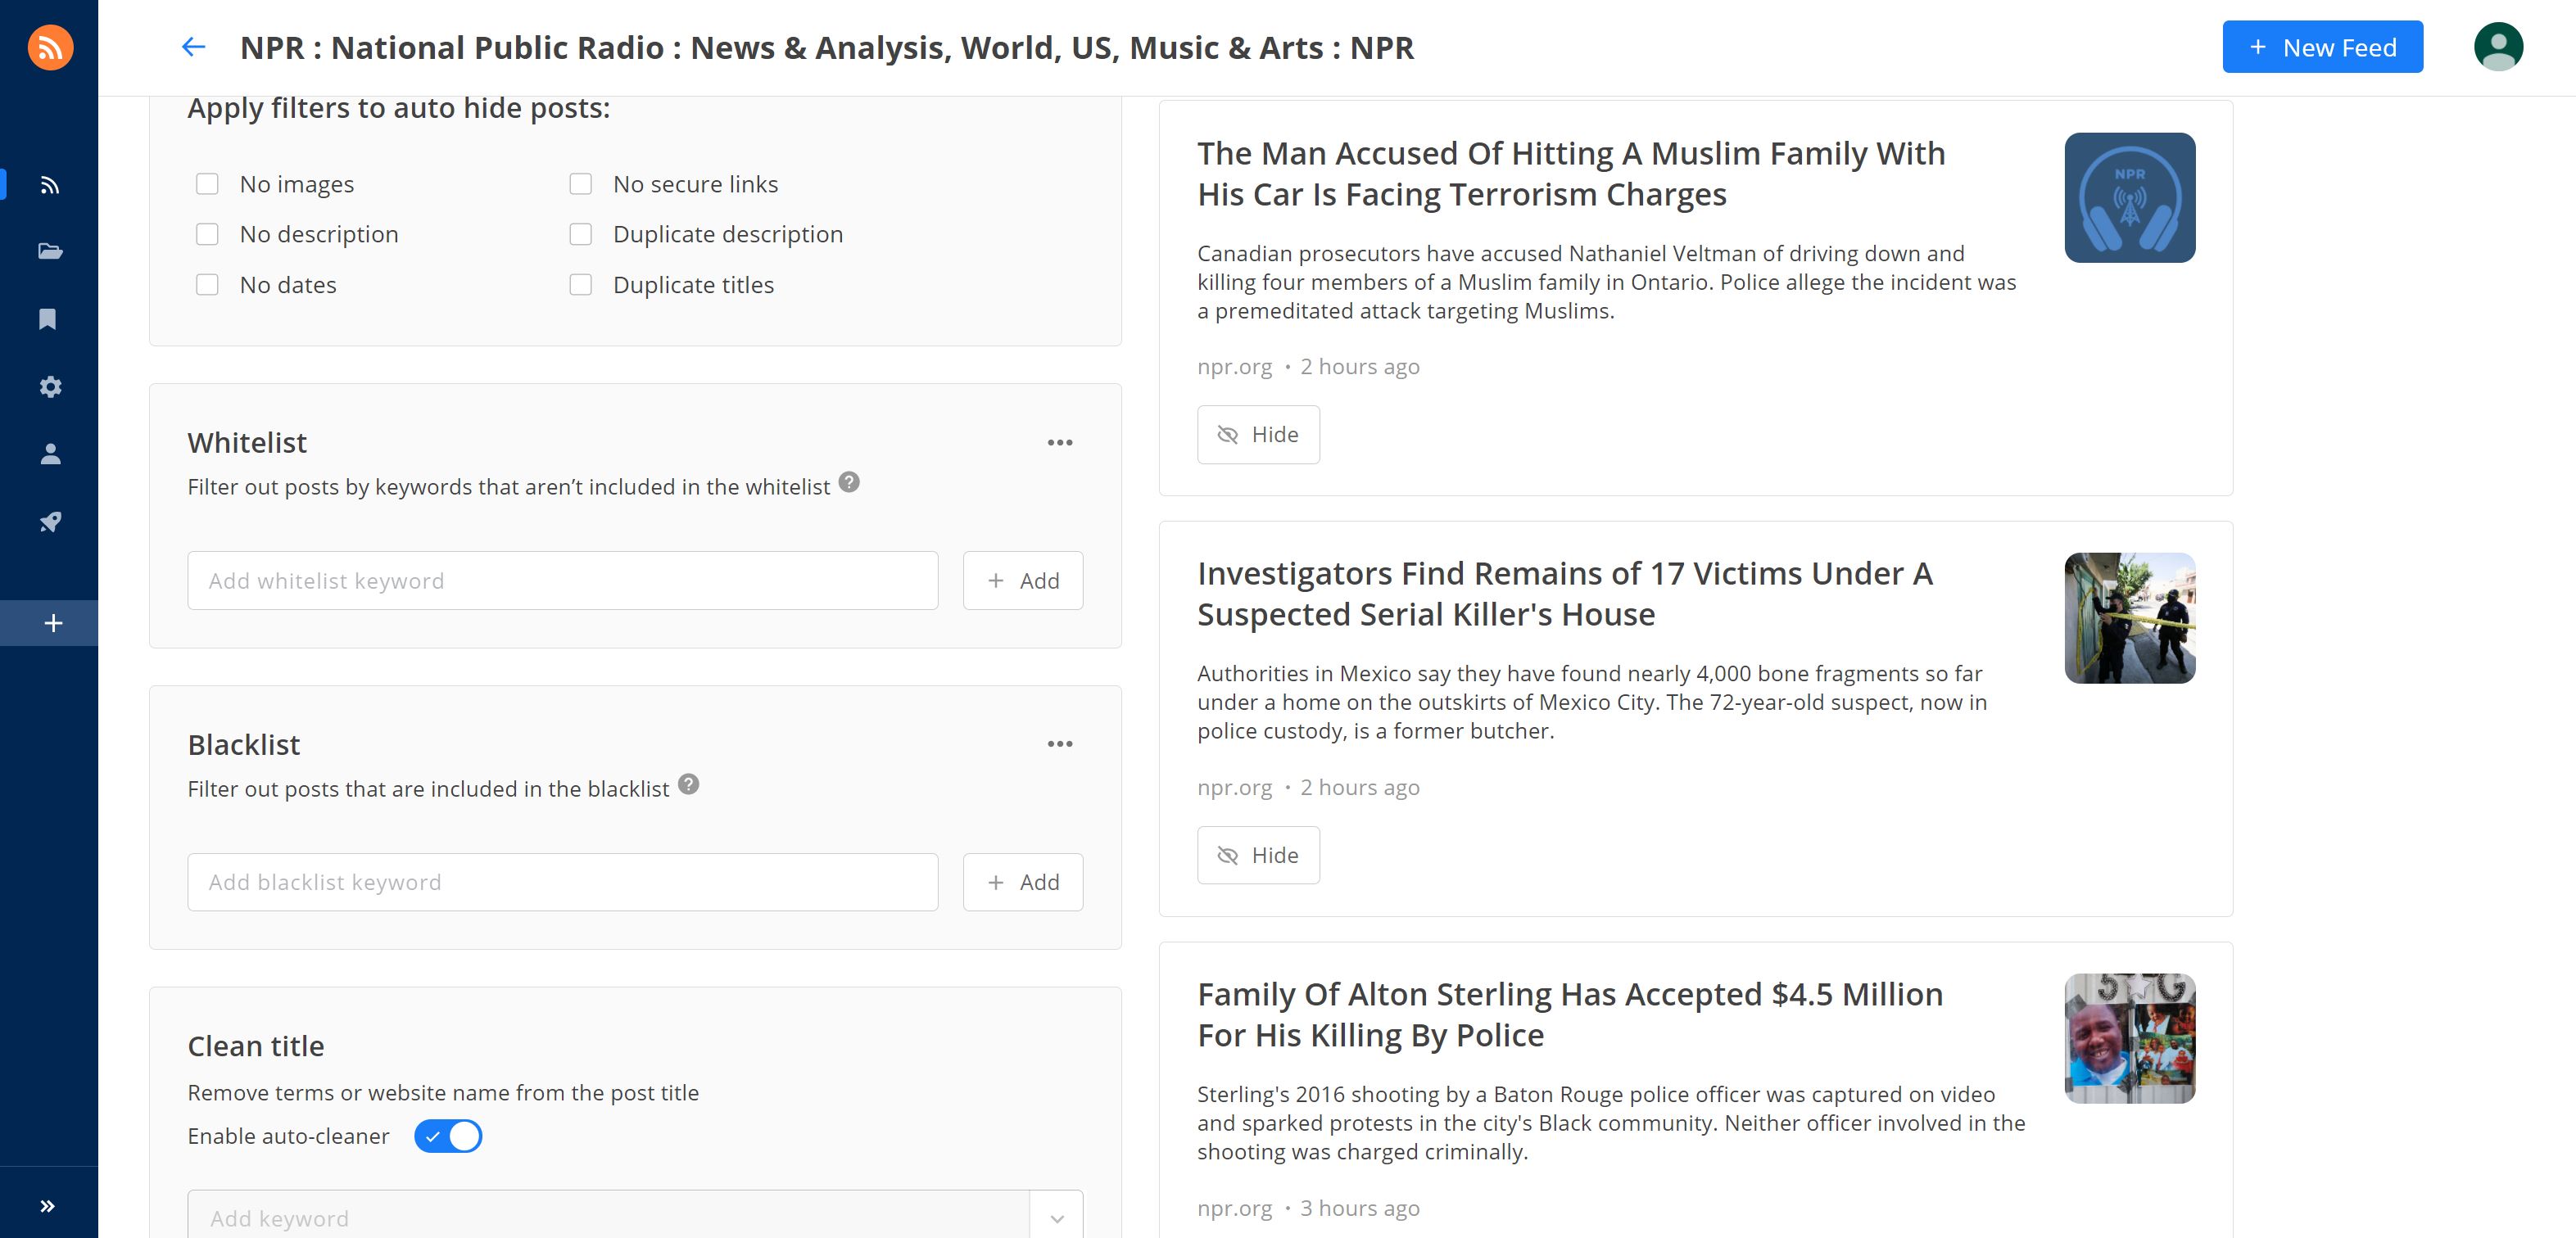Open Whitelist three-dot options menu

click(x=1060, y=442)
